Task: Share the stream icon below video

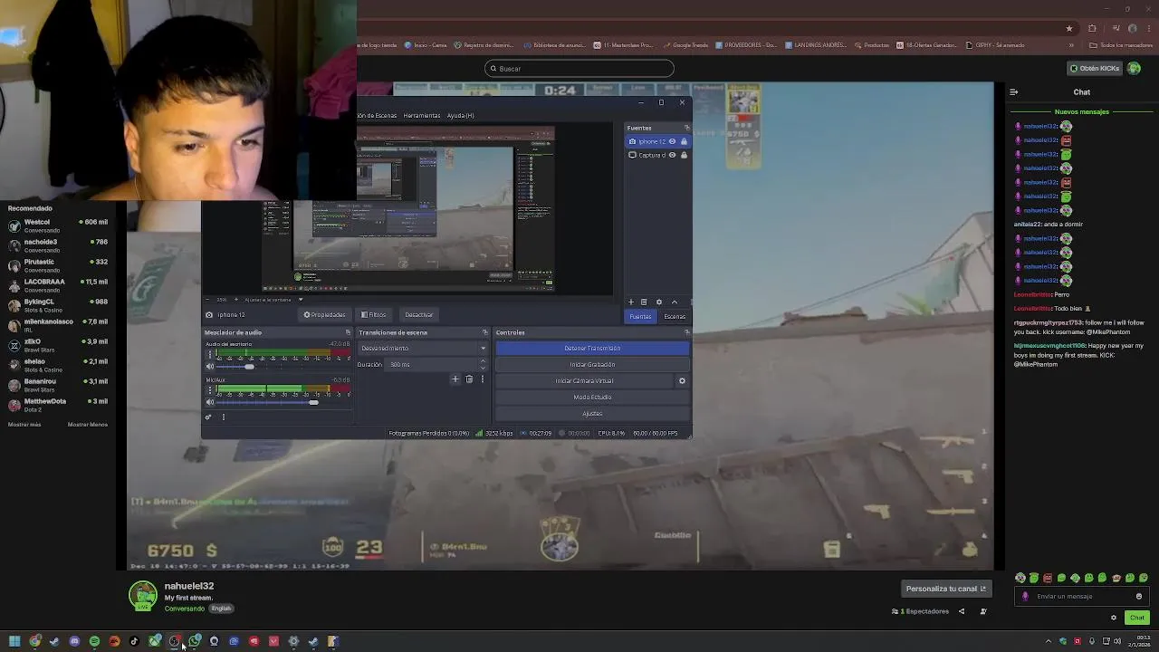Action: point(962,611)
